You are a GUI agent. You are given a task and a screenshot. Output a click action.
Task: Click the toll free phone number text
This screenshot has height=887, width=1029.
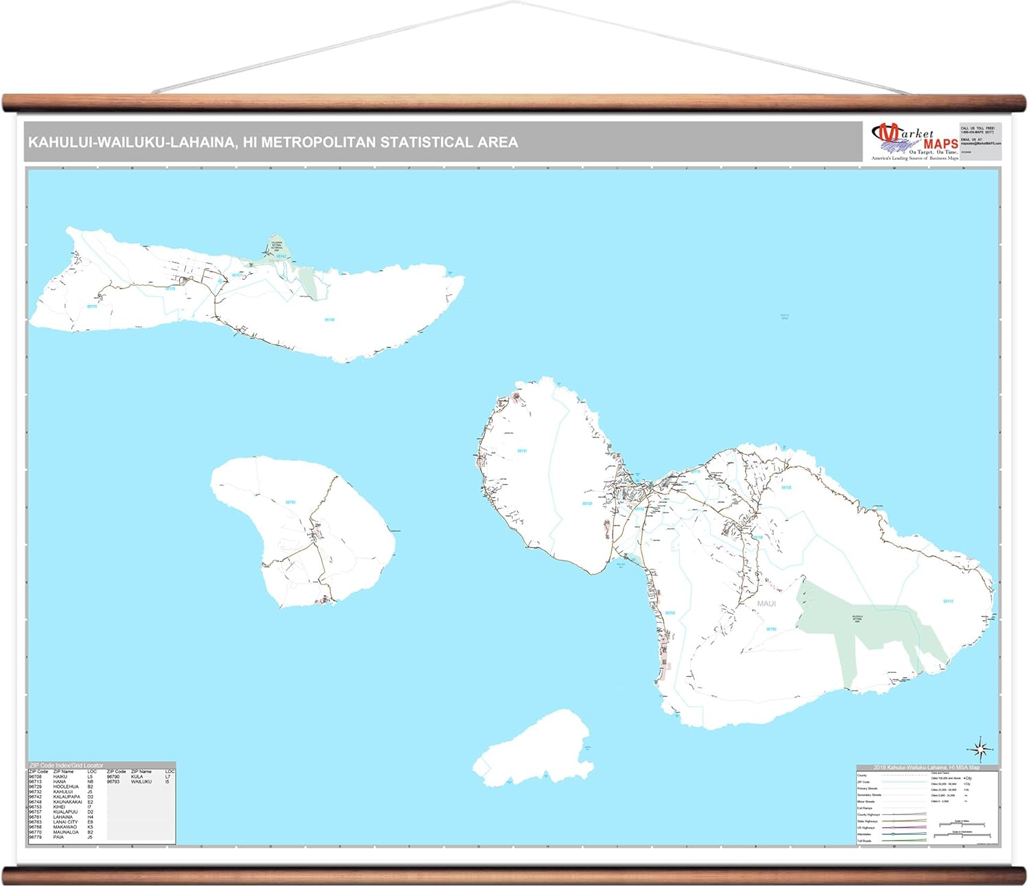978,130
